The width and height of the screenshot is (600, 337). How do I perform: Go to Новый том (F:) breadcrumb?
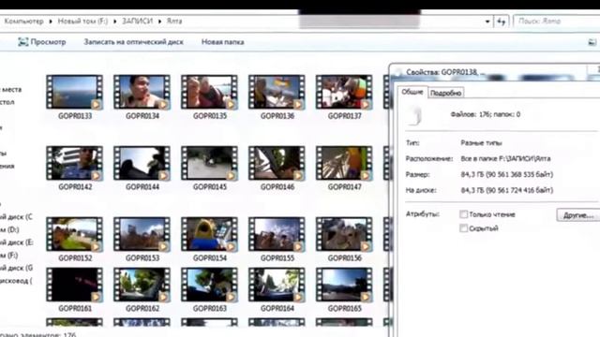82,21
